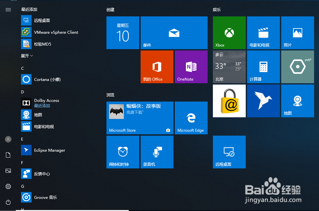
Task: Open Settings from the sidebar gear icon
Action: pyautogui.click(x=8, y=186)
